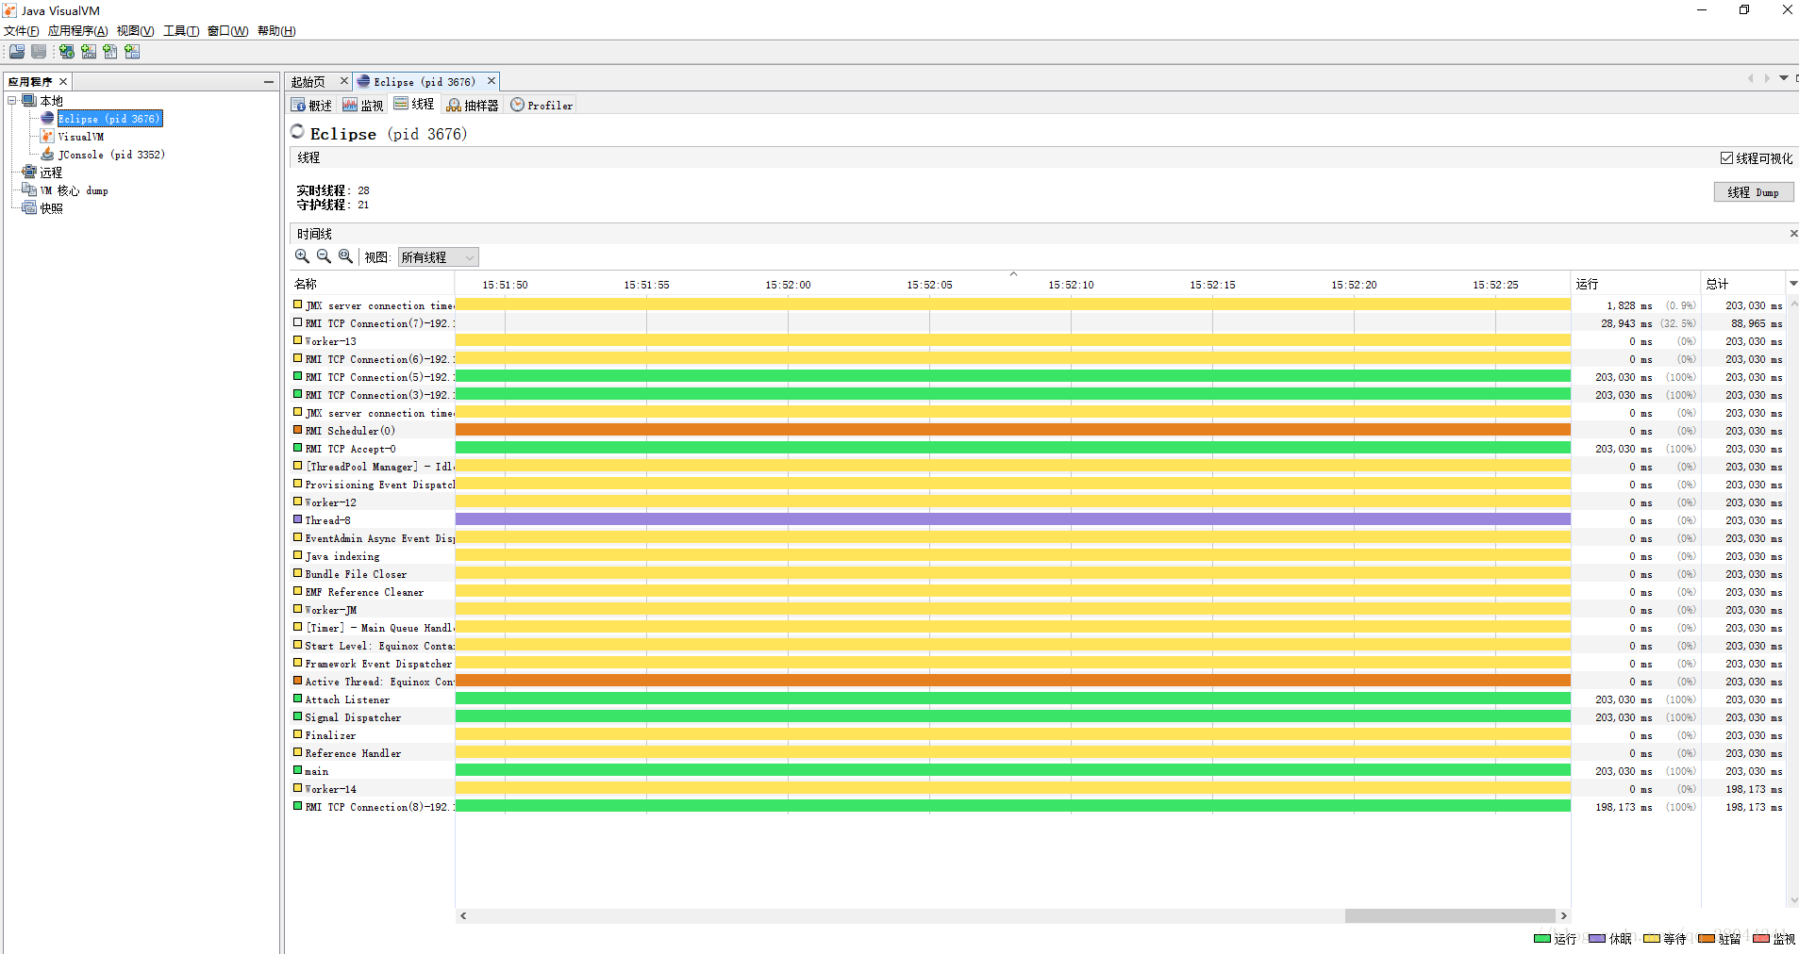
Task: Click the timeline scrollbar right arrow
Action: tap(1563, 915)
